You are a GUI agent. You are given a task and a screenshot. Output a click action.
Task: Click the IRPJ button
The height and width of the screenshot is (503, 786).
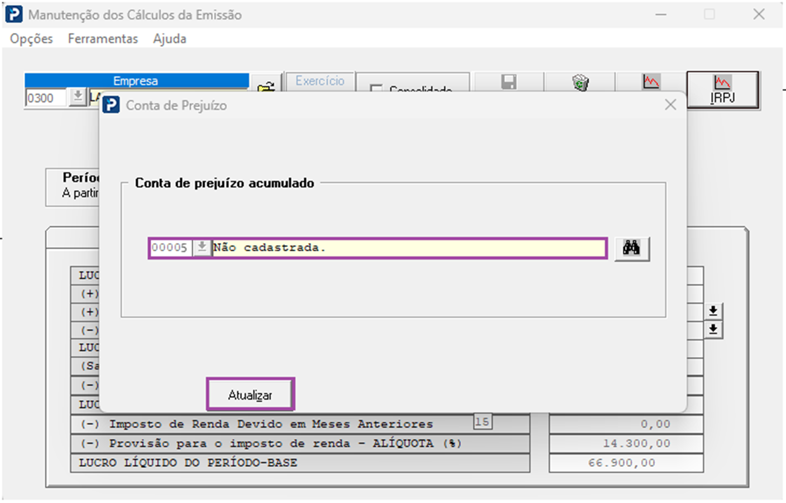pyautogui.click(x=723, y=90)
